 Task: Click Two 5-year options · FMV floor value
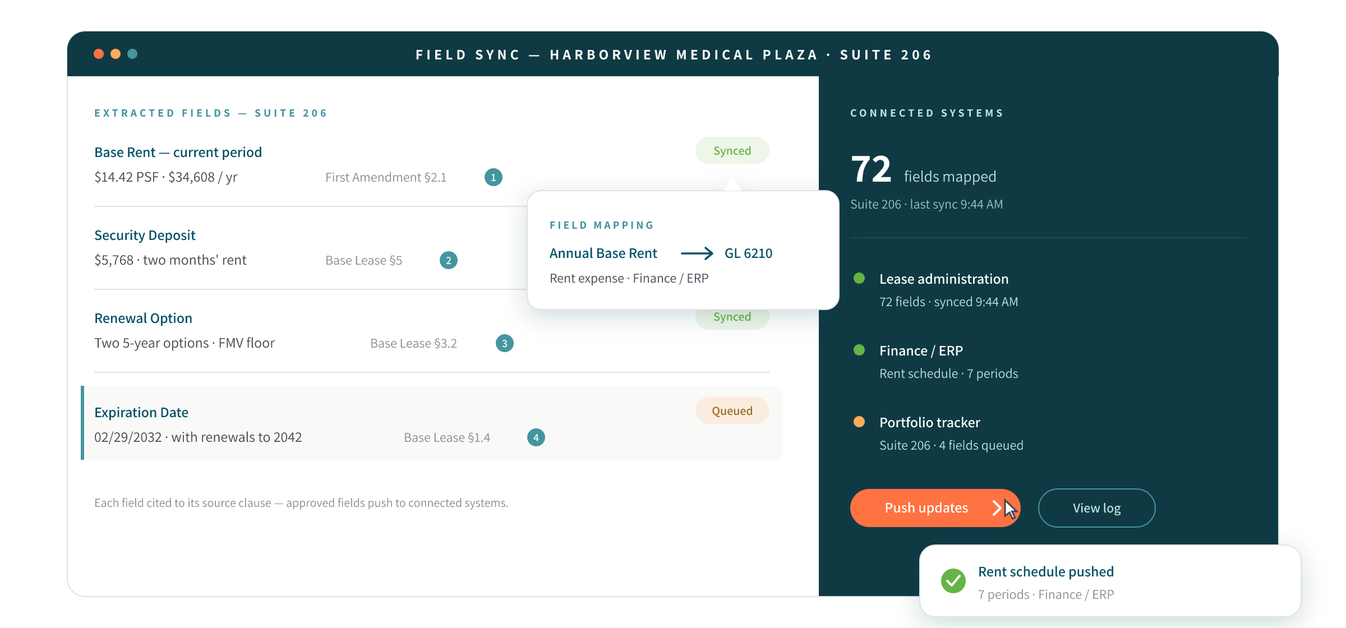coord(185,343)
